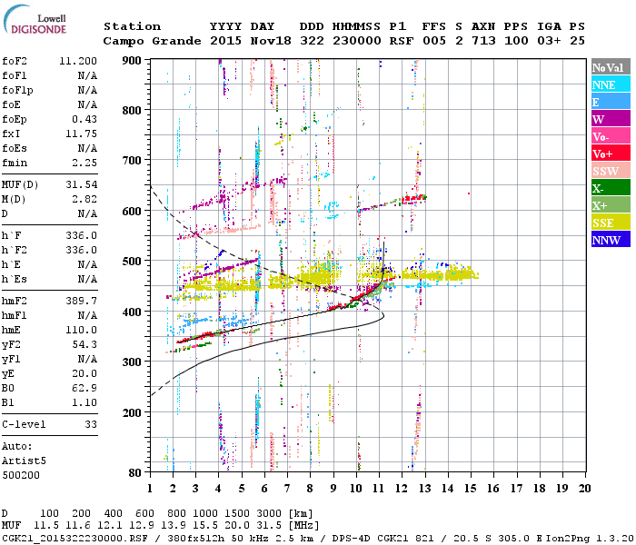Viewport: 636px width, 545px height.
Task: Click the B1 value 1.10
Action: click(x=84, y=402)
